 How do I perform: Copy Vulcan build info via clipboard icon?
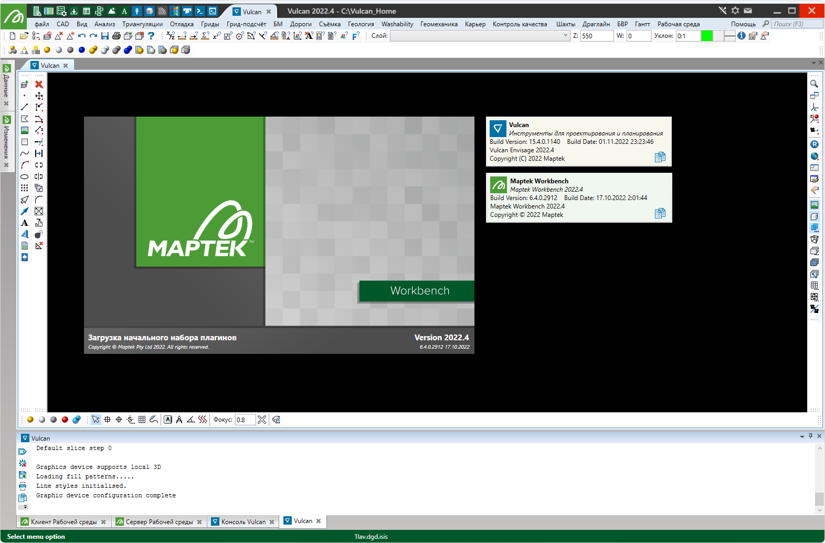point(660,157)
